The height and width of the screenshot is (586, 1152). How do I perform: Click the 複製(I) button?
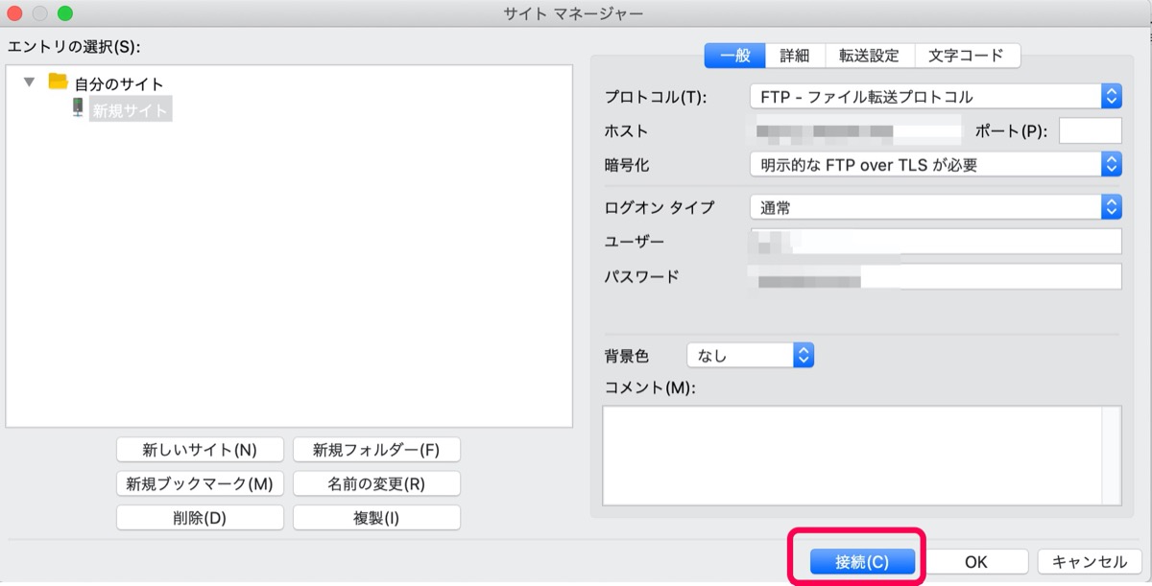coord(376,518)
